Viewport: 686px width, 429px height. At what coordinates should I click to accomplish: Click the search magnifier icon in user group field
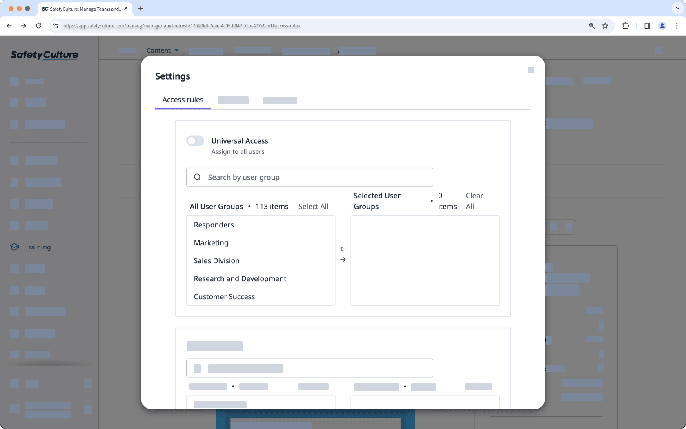click(197, 177)
